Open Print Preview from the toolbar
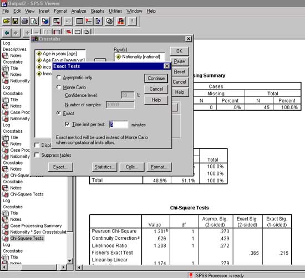The width and height of the screenshot is (305, 278). 34,21
